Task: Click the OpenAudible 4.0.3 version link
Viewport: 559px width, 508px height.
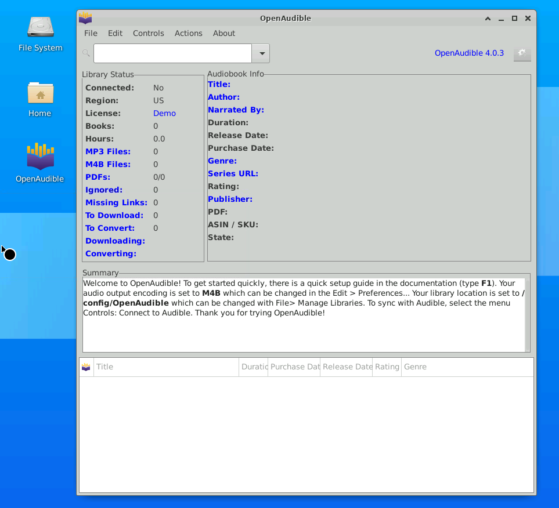Action: point(469,53)
